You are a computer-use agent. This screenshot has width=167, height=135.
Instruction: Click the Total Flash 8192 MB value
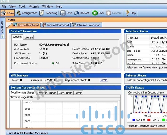point(96,63)
